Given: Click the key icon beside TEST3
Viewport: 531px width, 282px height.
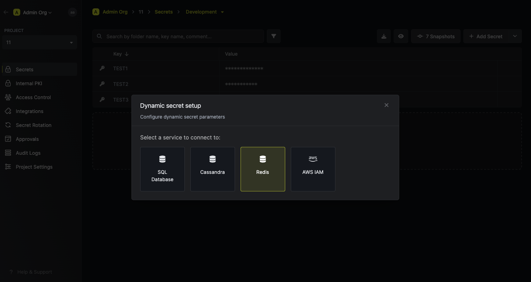Looking at the screenshot, I should click(102, 99).
